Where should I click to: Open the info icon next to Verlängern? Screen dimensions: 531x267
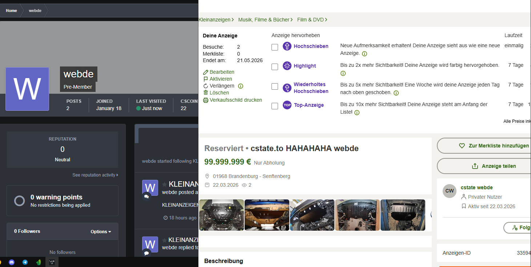pos(241,86)
